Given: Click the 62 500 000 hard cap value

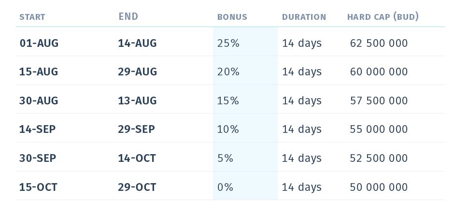Looking at the screenshot, I should pos(379,43).
